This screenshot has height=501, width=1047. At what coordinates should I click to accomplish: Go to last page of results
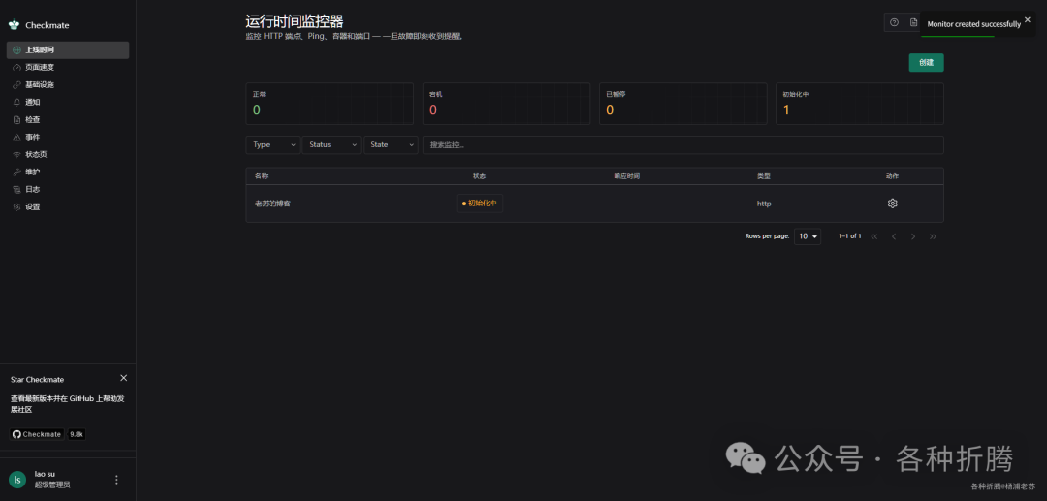pos(933,236)
